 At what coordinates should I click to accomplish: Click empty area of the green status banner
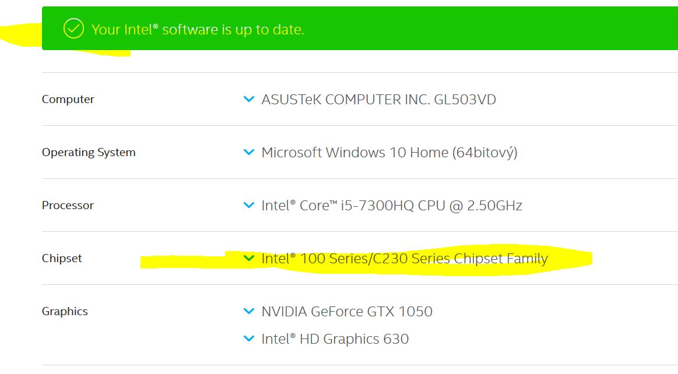[496, 29]
